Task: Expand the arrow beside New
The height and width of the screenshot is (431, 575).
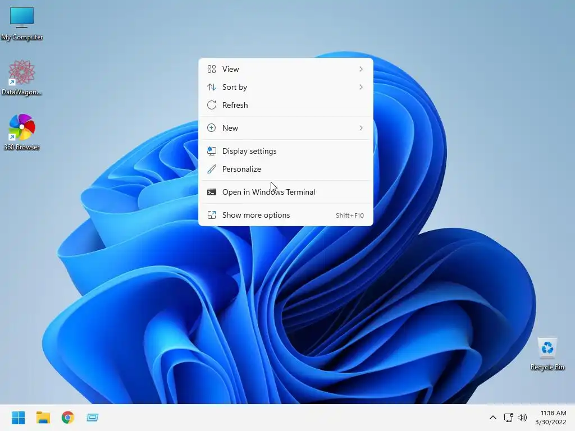Action: [361, 128]
